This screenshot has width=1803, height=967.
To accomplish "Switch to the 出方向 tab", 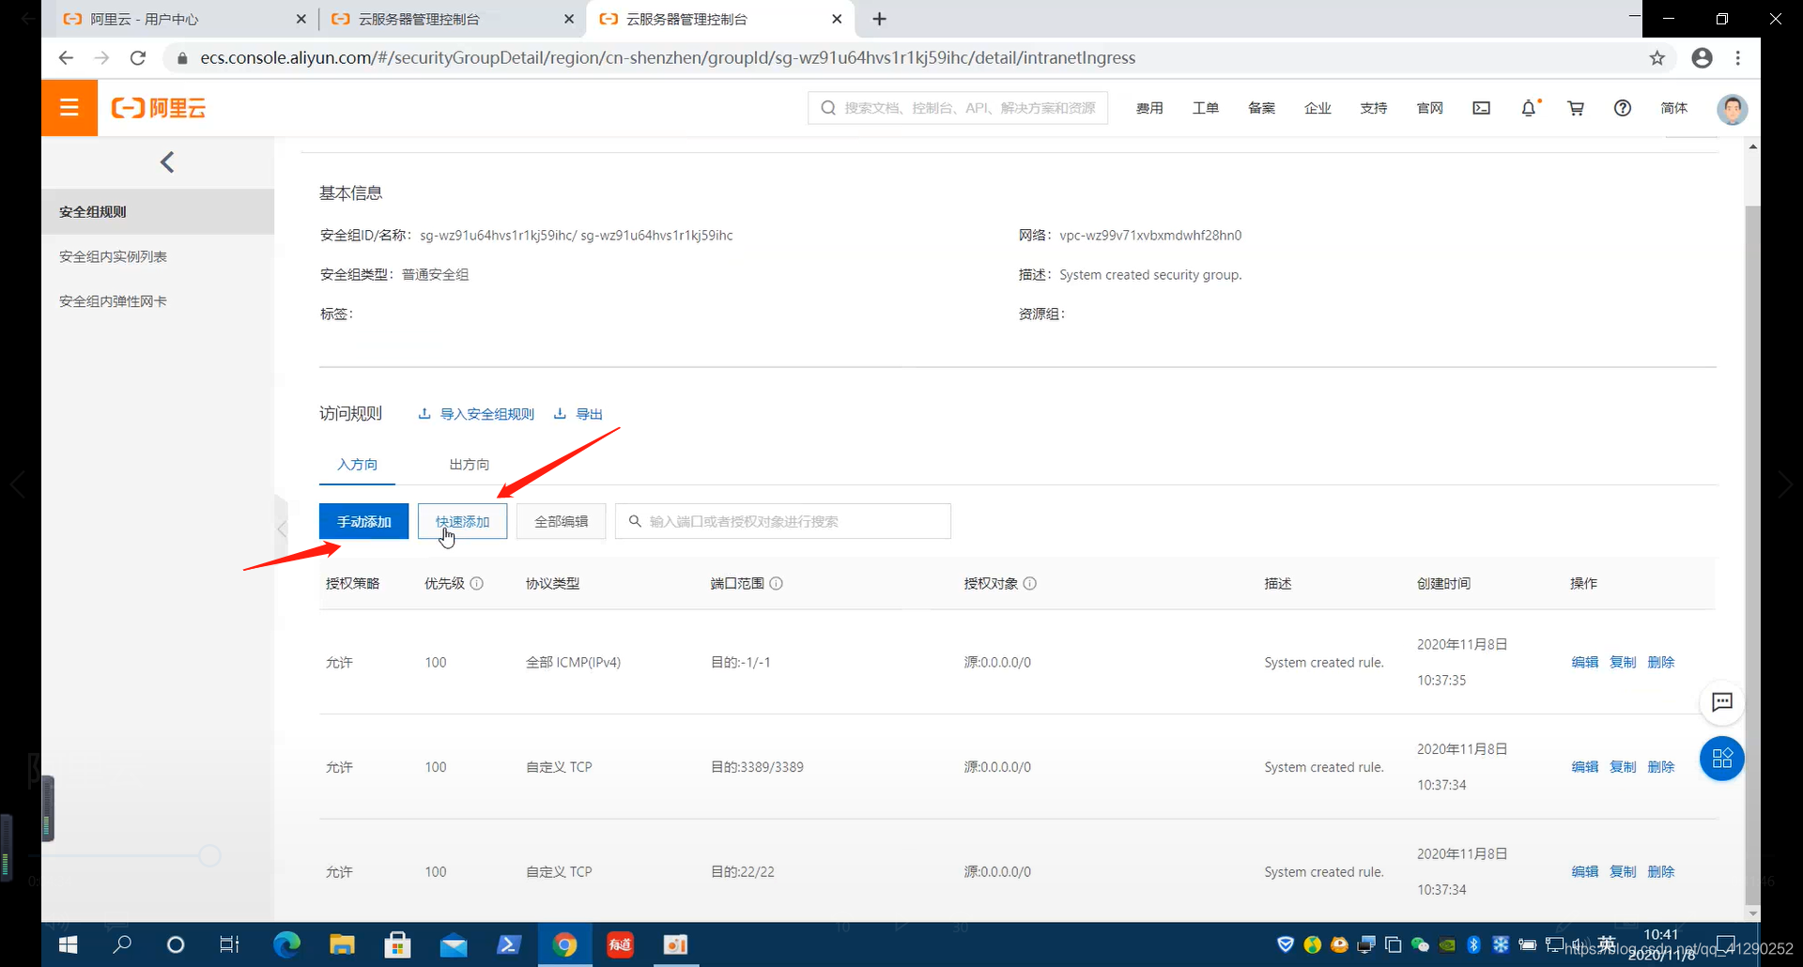I will tap(468, 464).
